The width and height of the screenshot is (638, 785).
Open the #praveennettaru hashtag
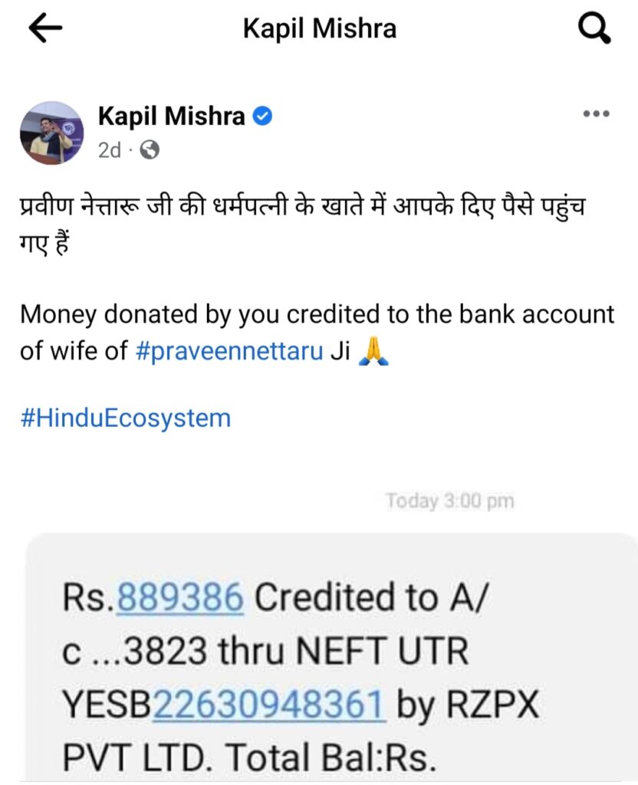(229, 350)
